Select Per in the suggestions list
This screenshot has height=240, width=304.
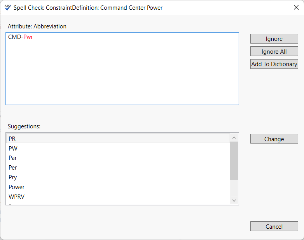point(13,168)
